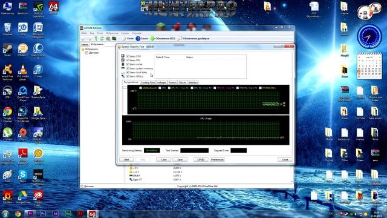Click the Close button of stability test

pos(285,160)
